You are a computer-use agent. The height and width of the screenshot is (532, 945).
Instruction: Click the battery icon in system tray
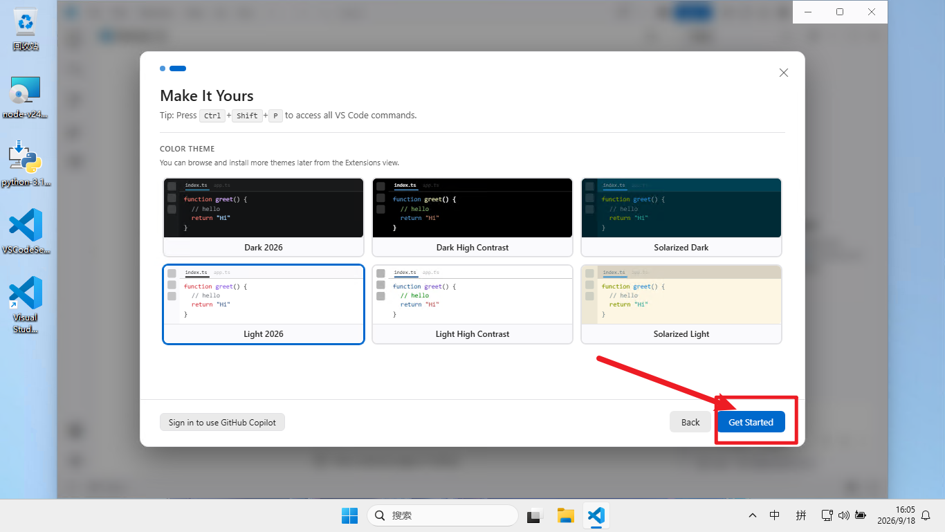[861, 515]
